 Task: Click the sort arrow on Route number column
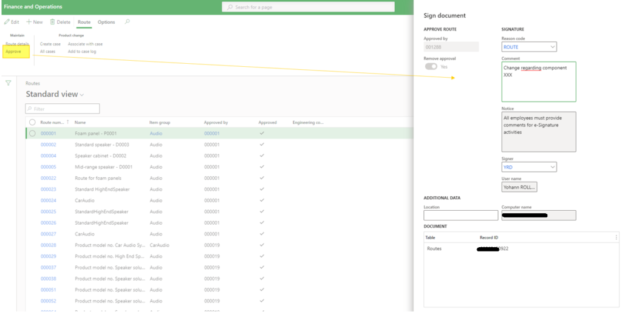67,123
